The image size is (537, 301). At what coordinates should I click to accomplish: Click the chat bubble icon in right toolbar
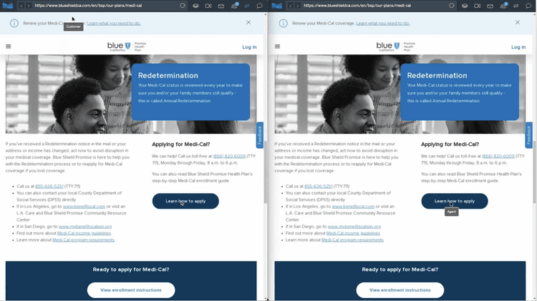click(528, 6)
